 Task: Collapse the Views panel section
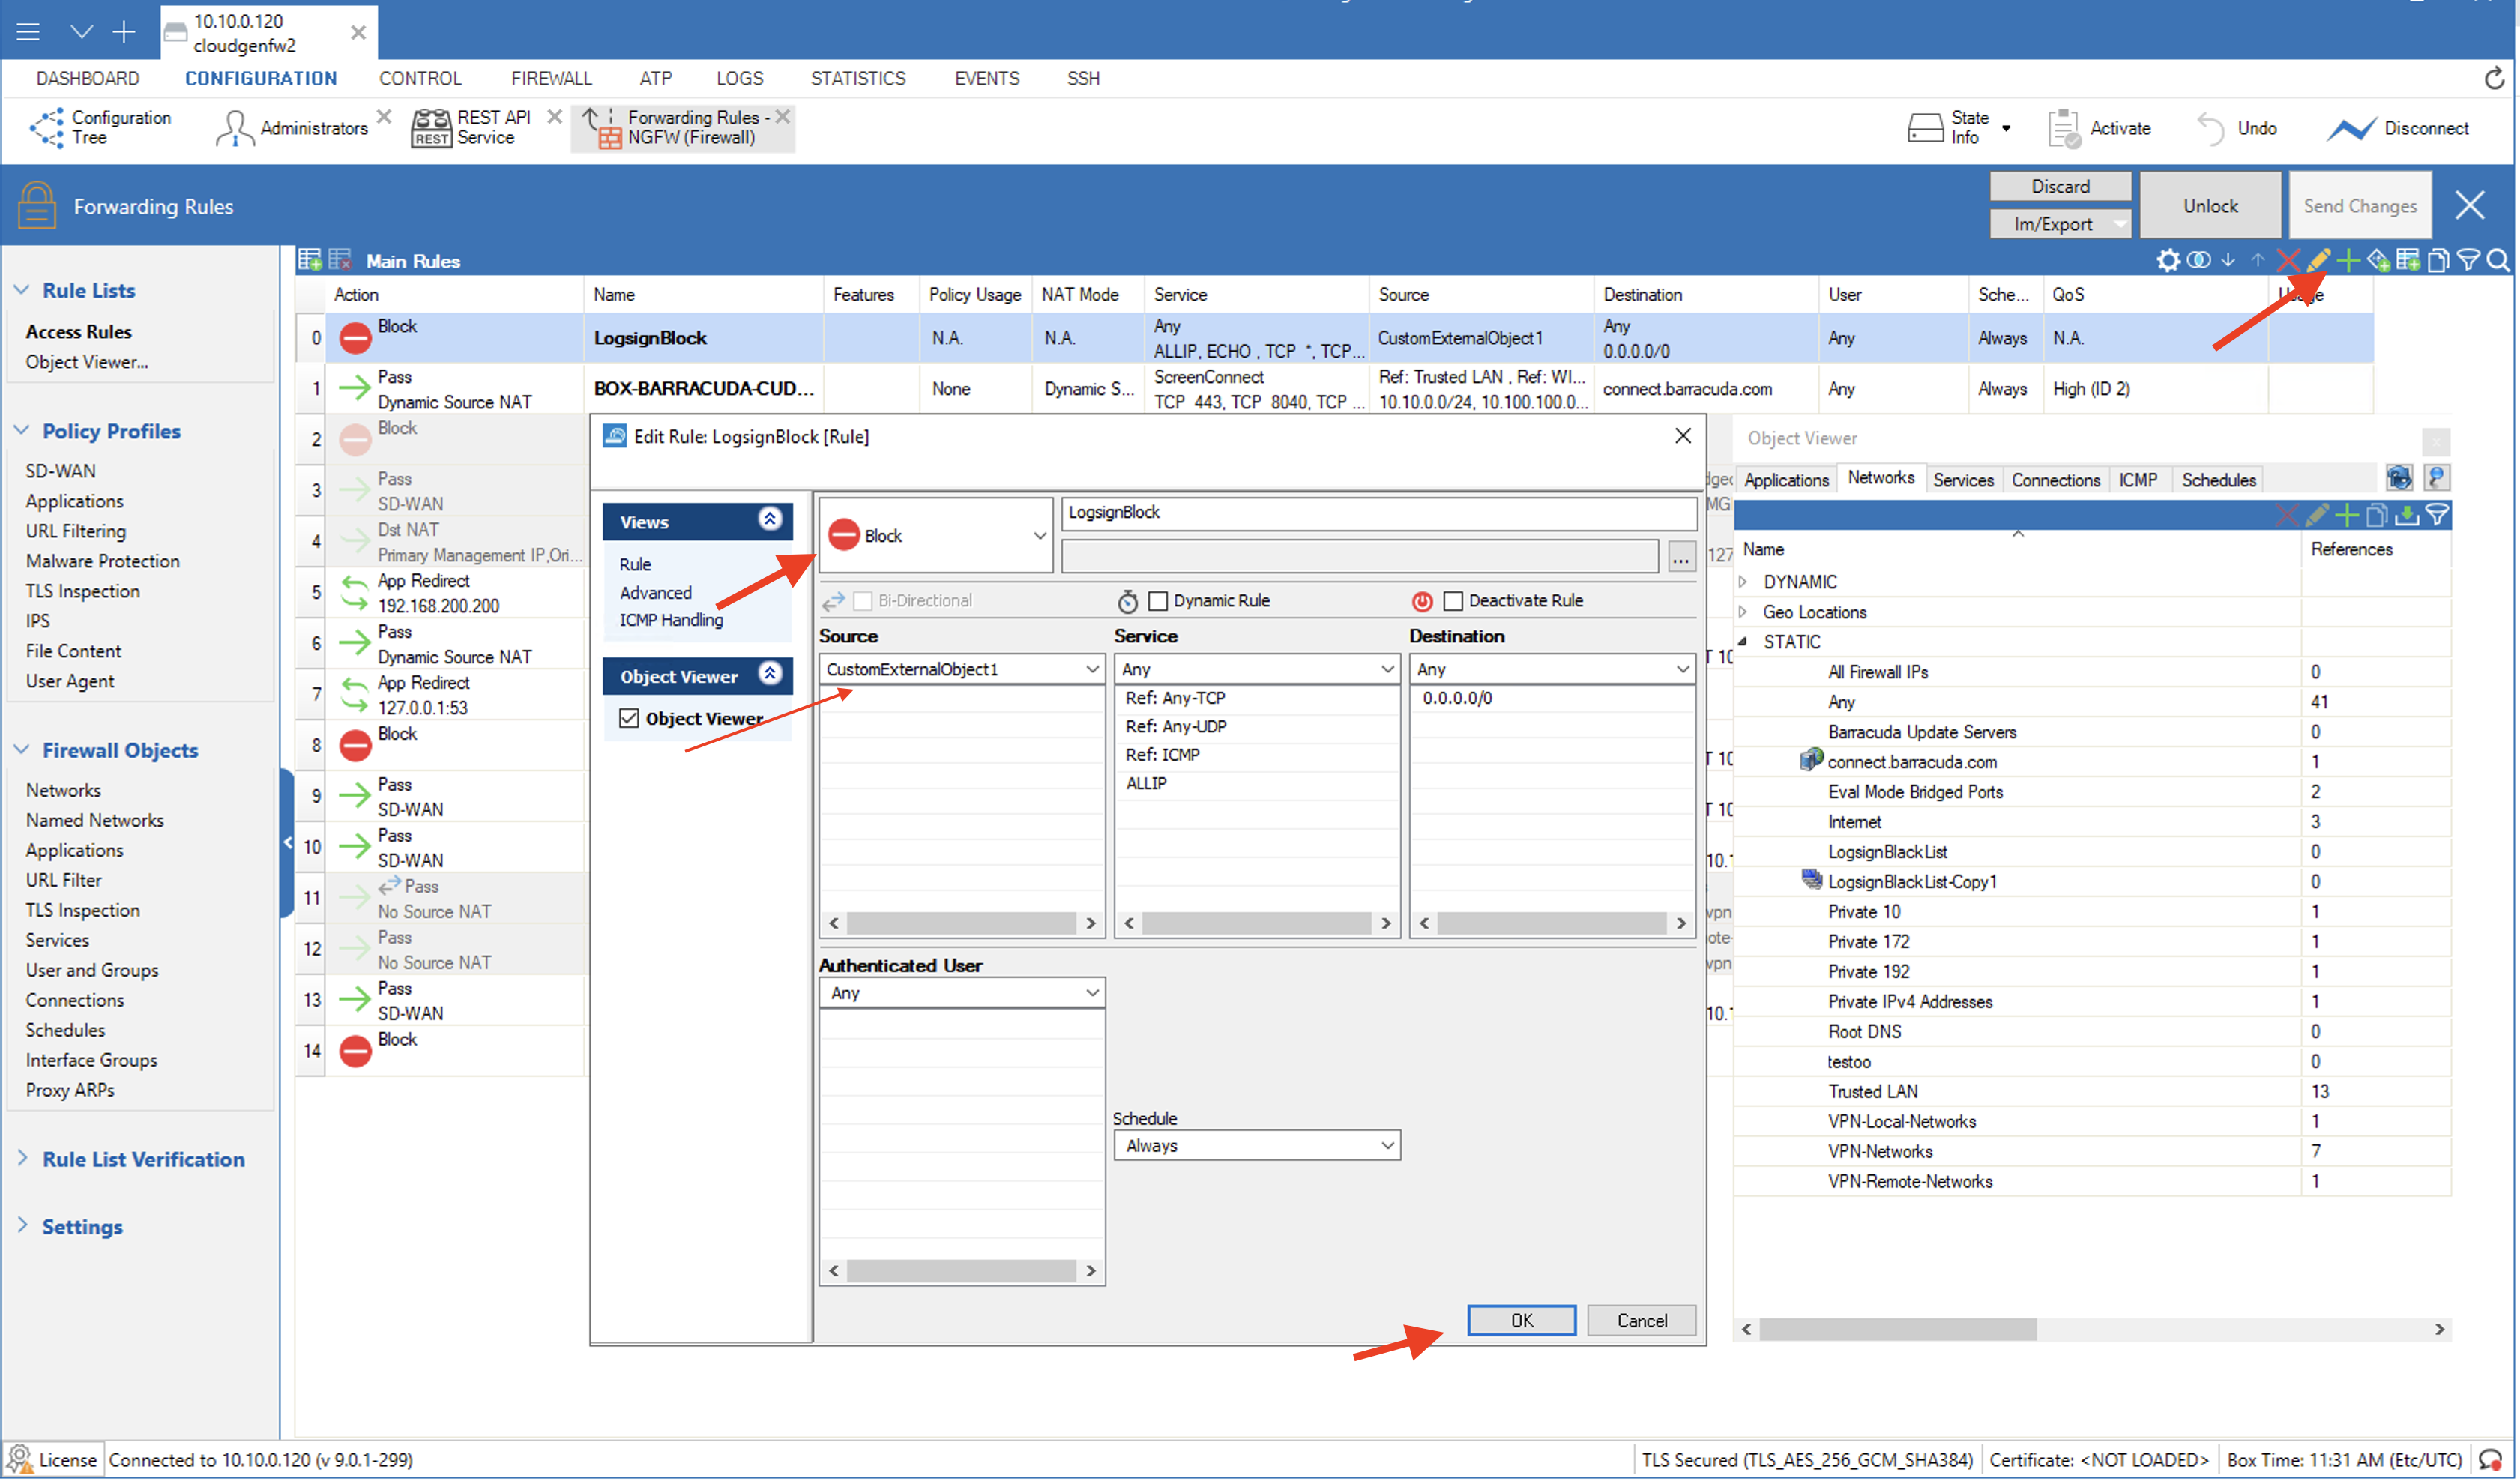tap(770, 519)
